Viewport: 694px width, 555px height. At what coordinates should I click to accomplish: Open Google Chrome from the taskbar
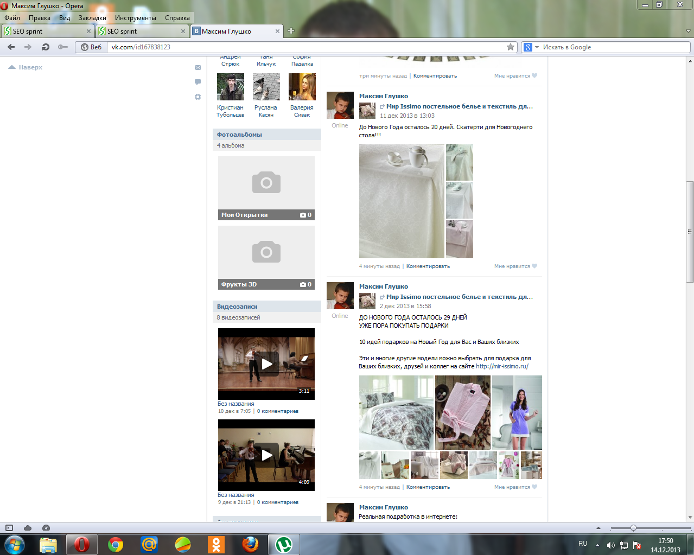pos(116,545)
